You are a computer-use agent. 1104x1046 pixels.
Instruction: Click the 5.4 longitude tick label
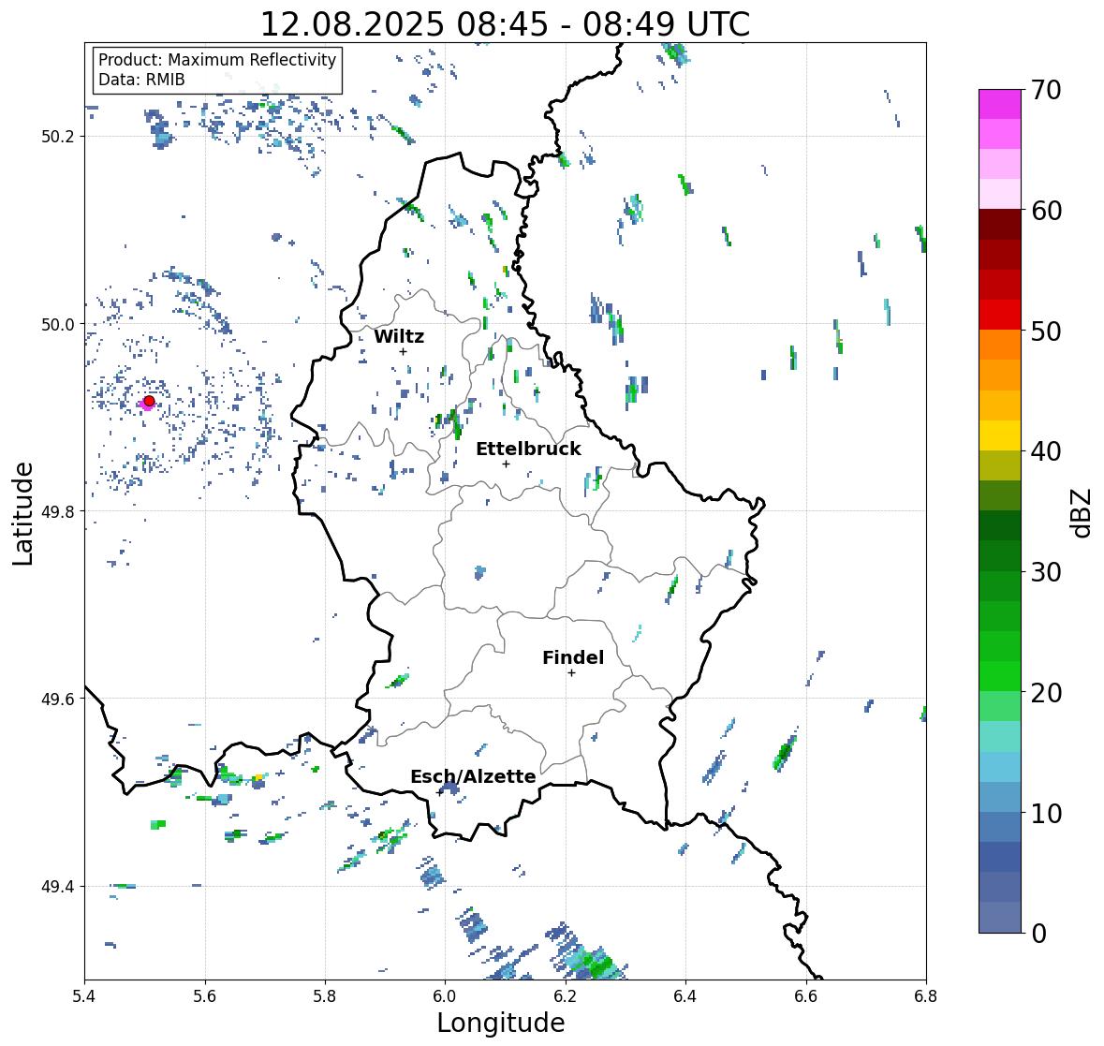point(84,995)
